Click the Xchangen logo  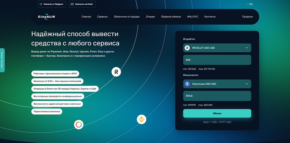pyautogui.click(x=44, y=17)
